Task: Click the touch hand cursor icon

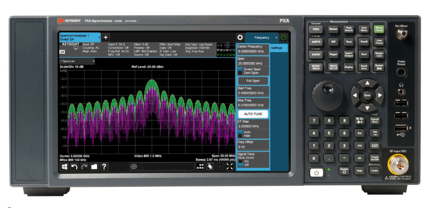Action: pos(210,167)
